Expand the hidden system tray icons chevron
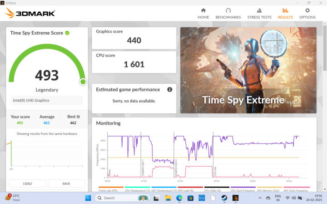Viewport: 327px width, 204px height. 260,198
